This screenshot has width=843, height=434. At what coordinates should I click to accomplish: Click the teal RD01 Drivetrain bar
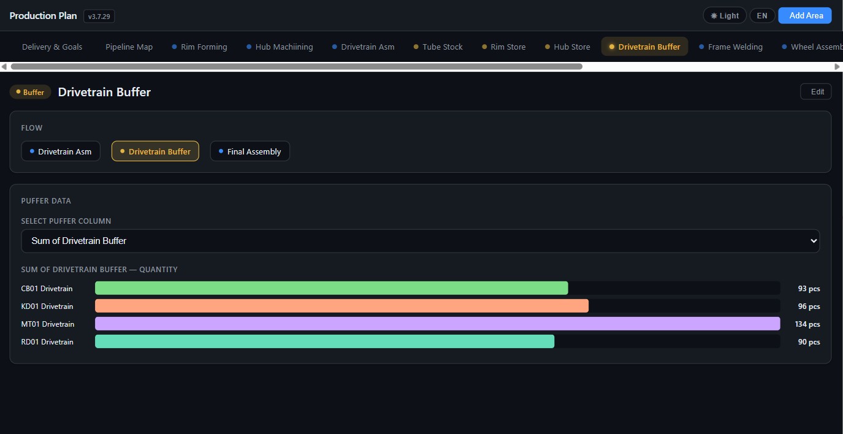click(324, 341)
